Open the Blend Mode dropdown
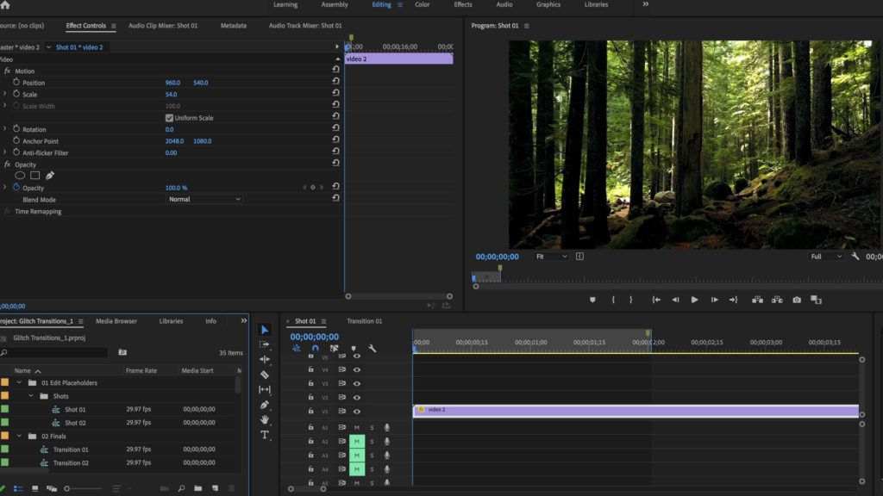883x496 pixels. point(205,199)
